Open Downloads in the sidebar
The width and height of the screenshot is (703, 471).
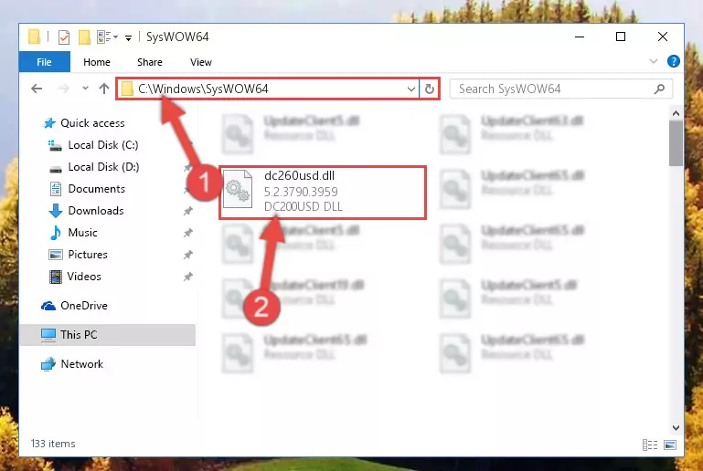96,211
